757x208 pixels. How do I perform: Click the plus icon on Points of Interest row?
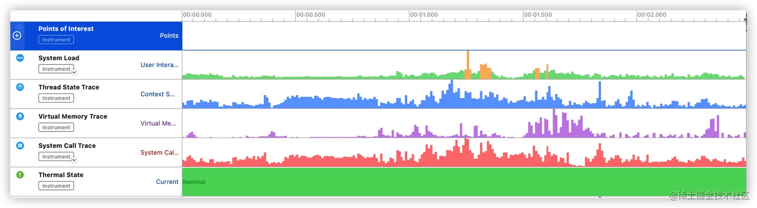coord(17,35)
